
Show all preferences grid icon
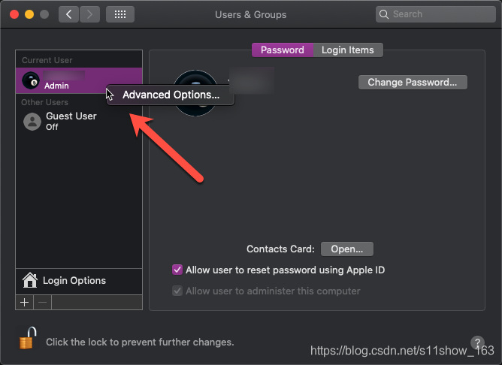click(120, 14)
